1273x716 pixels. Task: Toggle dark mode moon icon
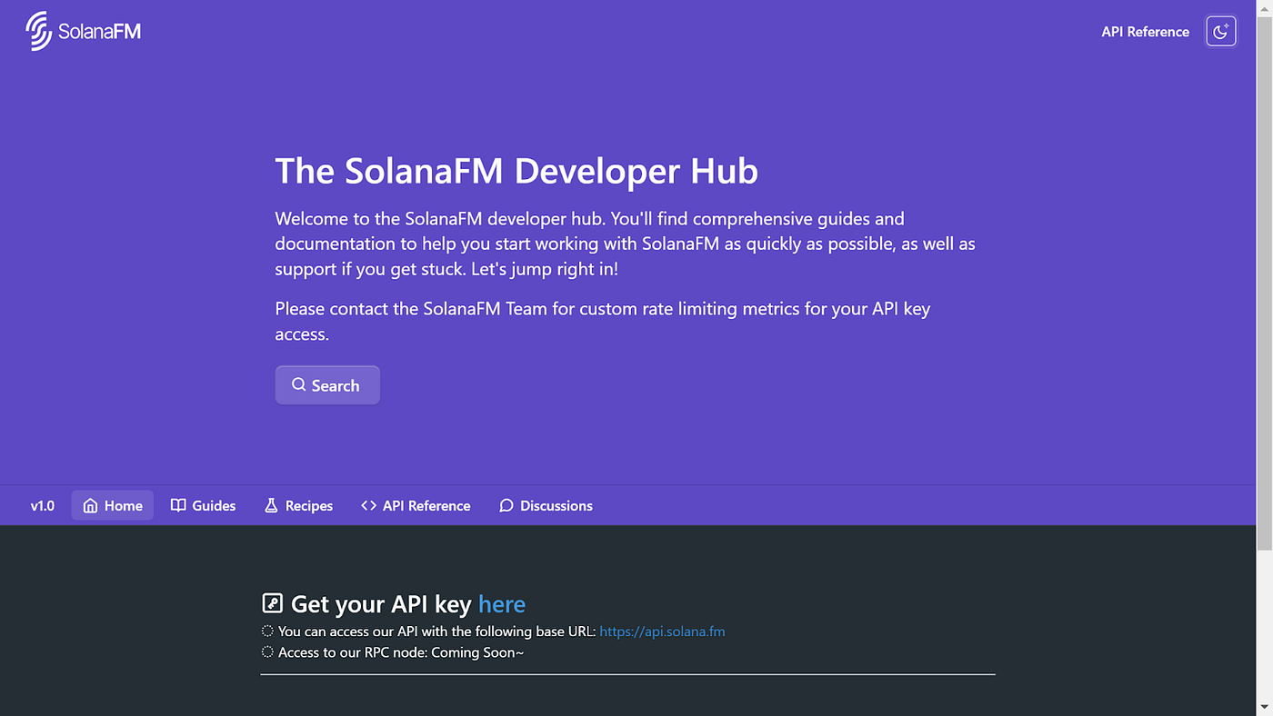pos(1221,31)
